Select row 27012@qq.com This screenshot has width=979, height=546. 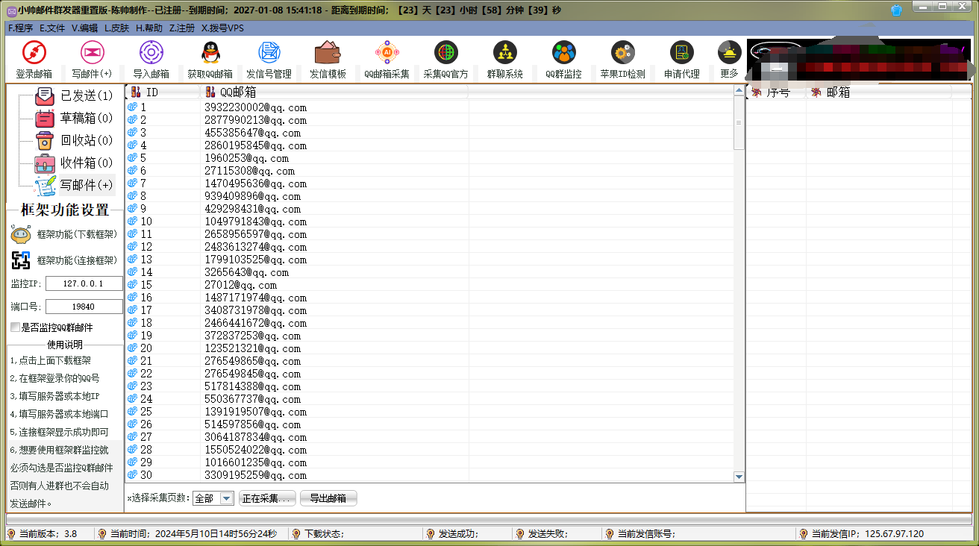430,285
